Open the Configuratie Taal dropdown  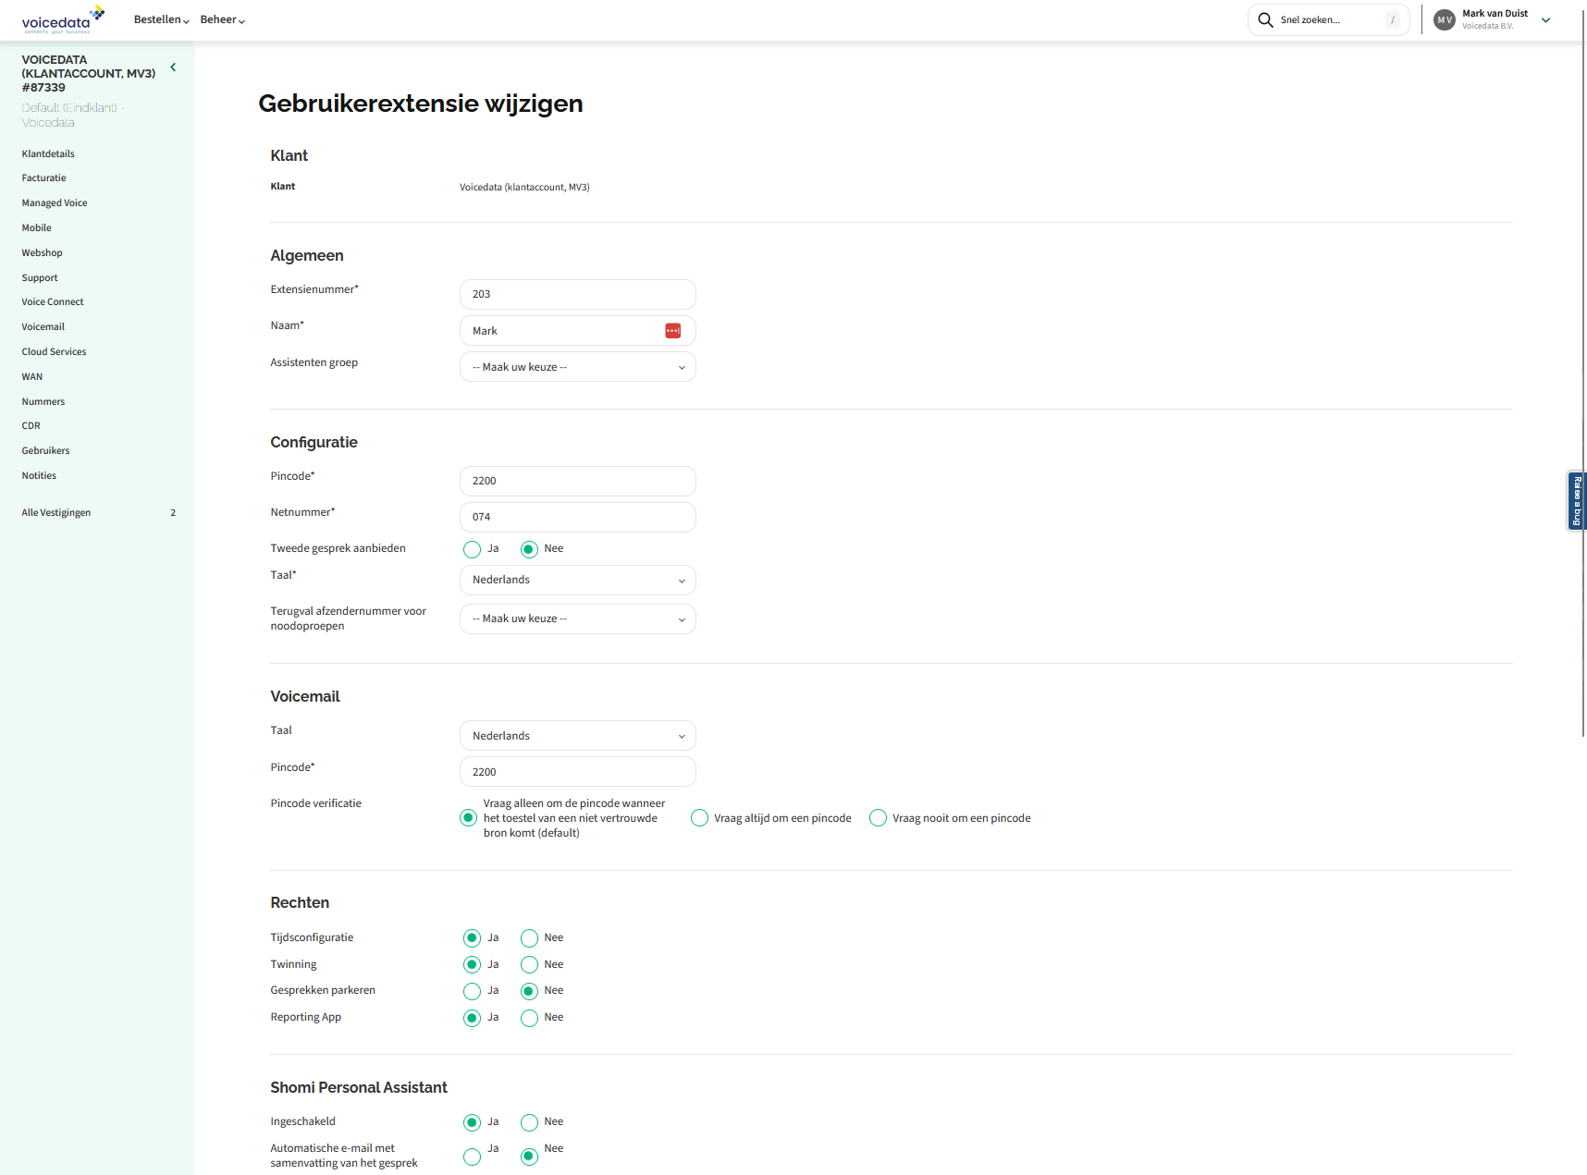click(x=577, y=581)
